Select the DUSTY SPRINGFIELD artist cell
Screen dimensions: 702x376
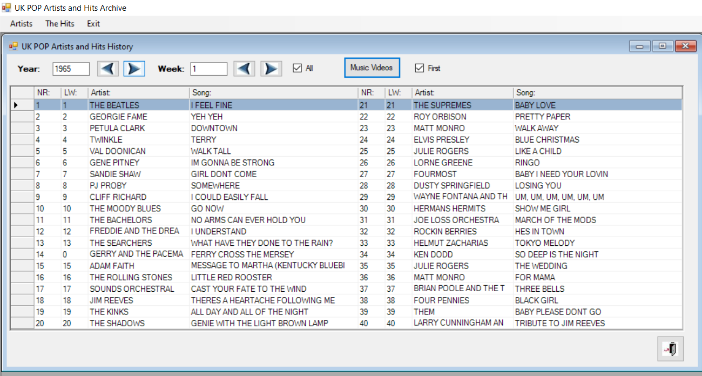(x=463, y=185)
